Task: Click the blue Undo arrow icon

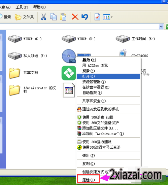Action: (85, 17)
